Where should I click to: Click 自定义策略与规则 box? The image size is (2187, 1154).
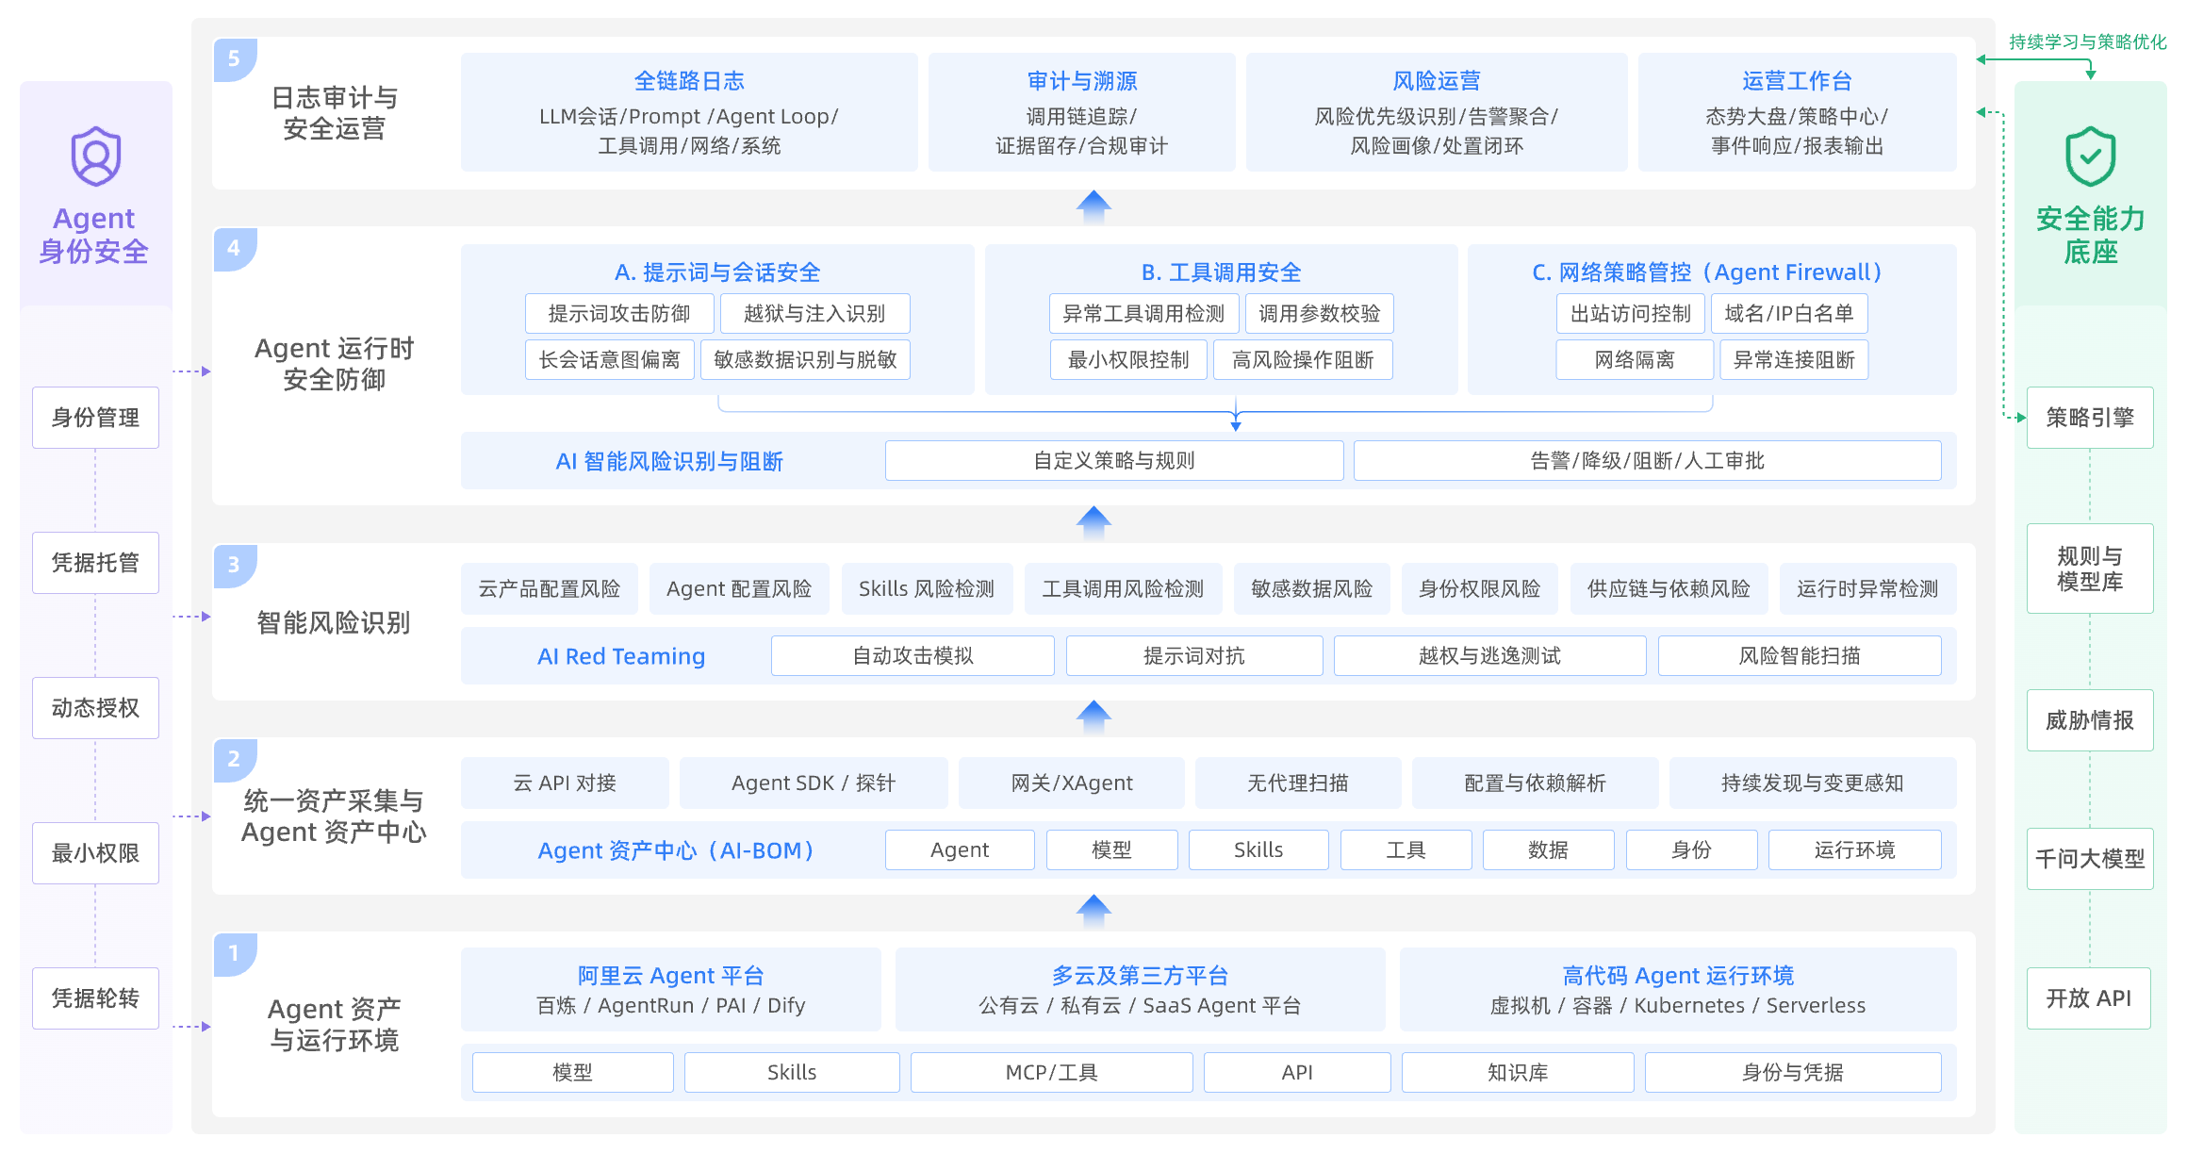tap(1114, 461)
